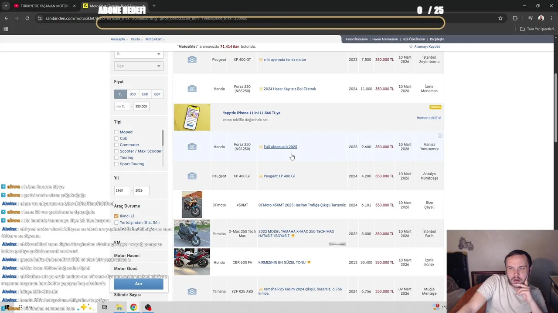
Task: Bookmark this page with the star icon
Action: (500, 18)
